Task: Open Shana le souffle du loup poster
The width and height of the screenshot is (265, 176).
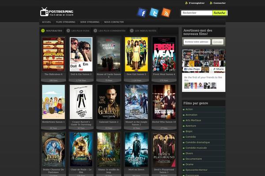Action: click(109, 150)
